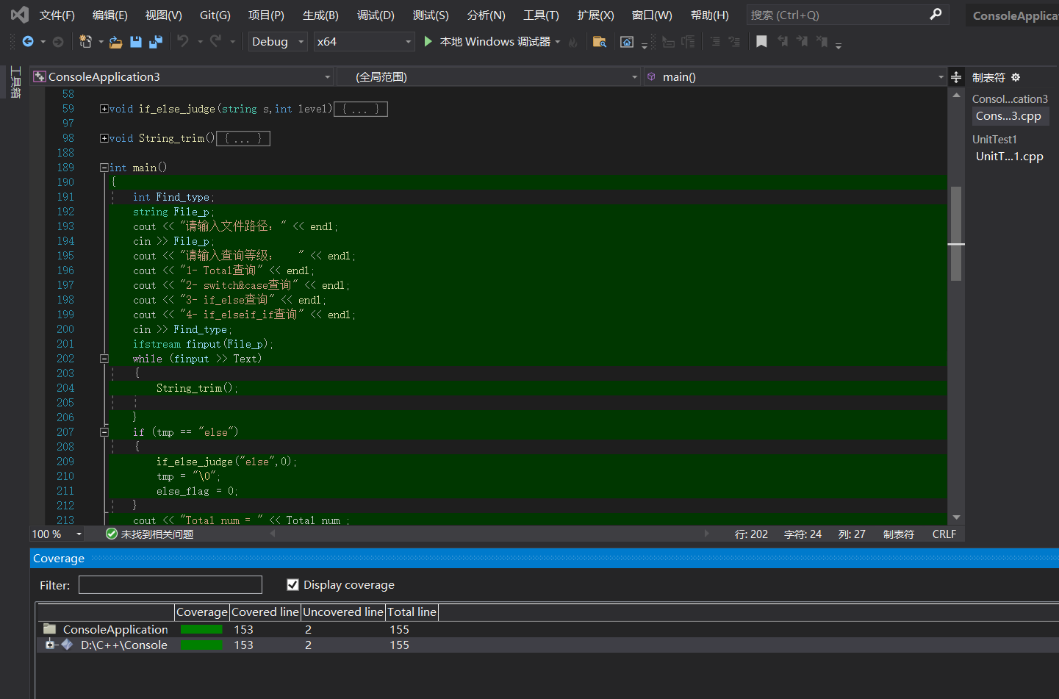The image size is (1059, 699).
Task: Click the editor split-window icon
Action: pyautogui.click(x=956, y=77)
